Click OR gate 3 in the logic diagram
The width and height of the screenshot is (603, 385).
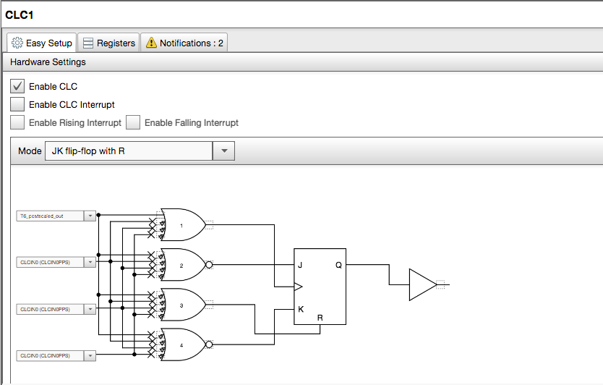(x=182, y=305)
